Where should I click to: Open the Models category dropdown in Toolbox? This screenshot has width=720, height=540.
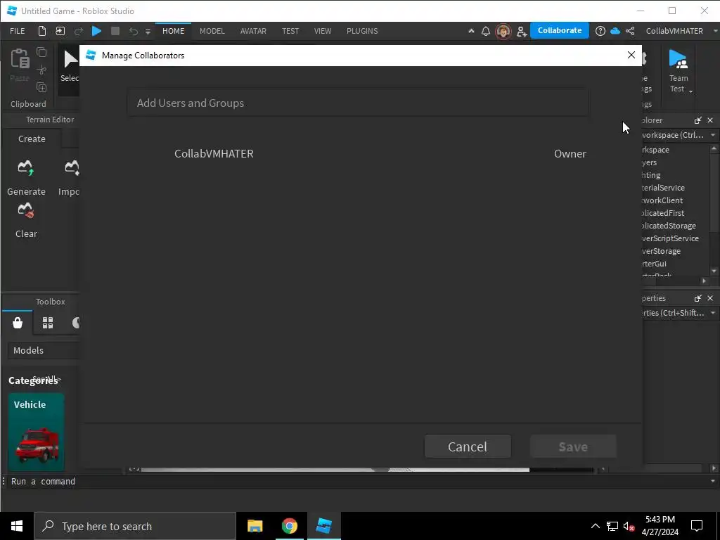click(x=44, y=350)
